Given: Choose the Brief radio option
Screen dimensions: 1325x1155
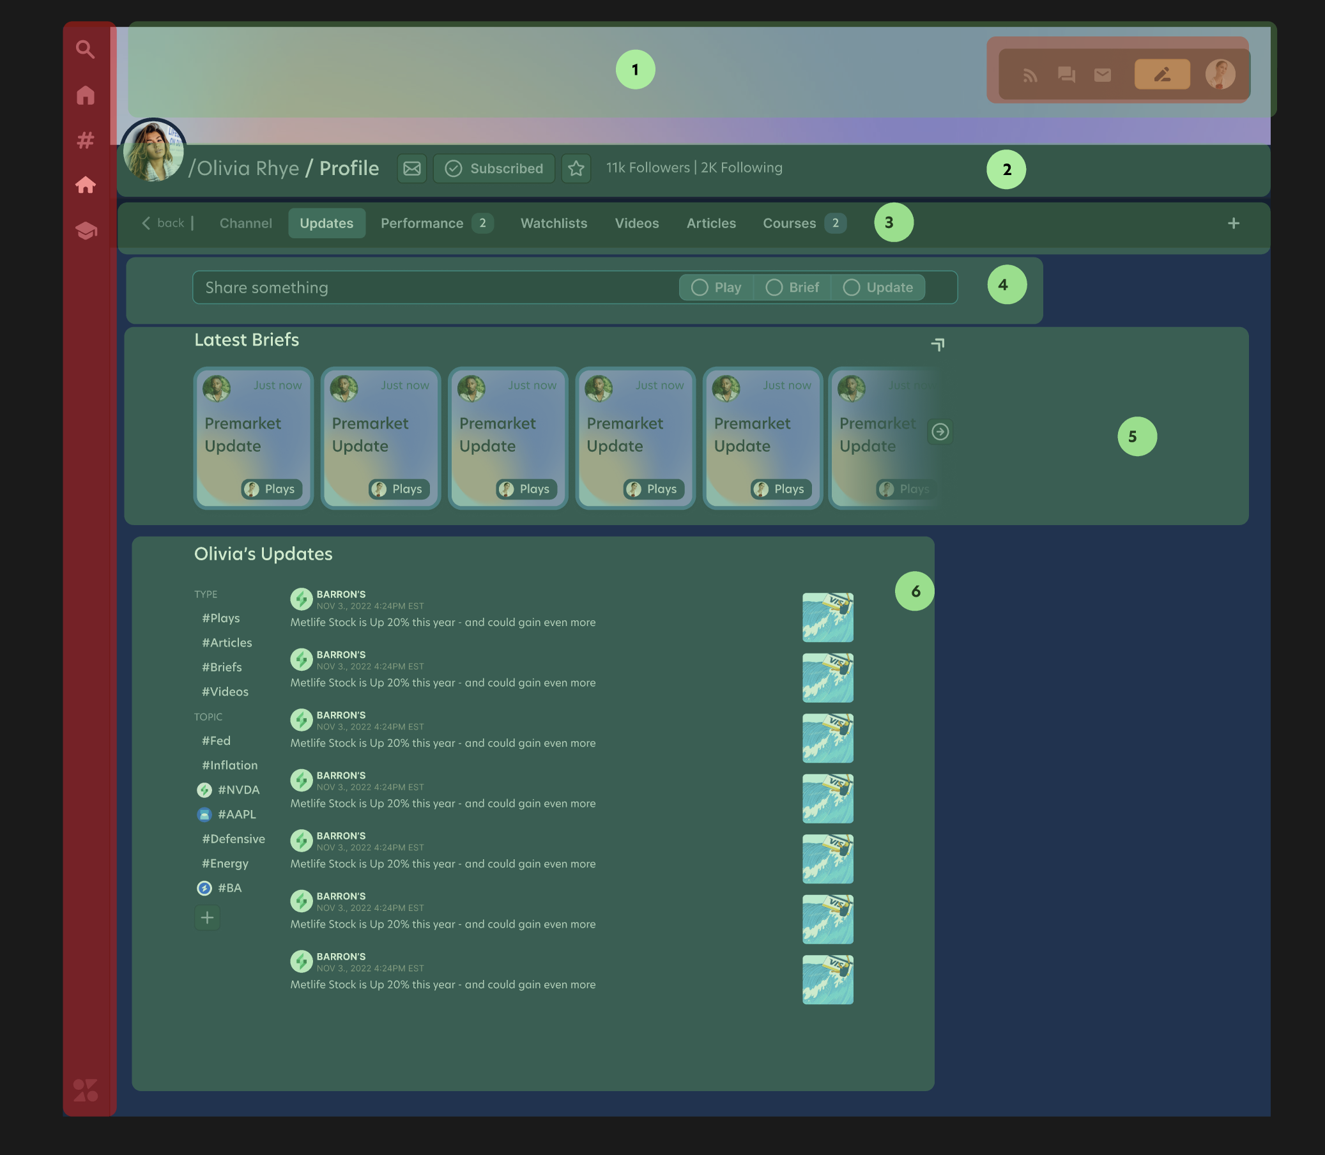Looking at the screenshot, I should (792, 287).
